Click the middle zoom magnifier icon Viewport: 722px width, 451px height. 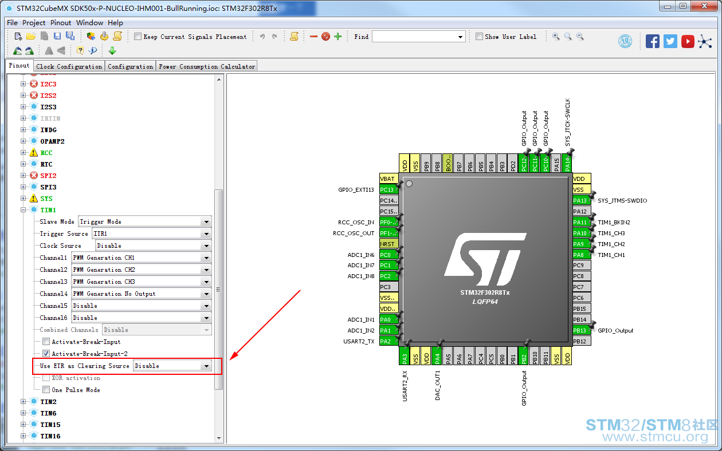[568, 37]
